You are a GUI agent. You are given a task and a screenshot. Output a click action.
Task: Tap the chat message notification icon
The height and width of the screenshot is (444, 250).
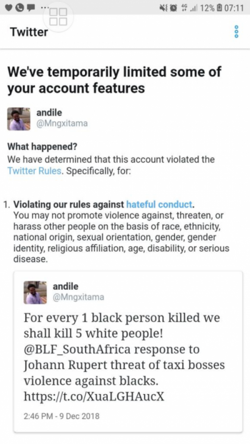click(30, 8)
